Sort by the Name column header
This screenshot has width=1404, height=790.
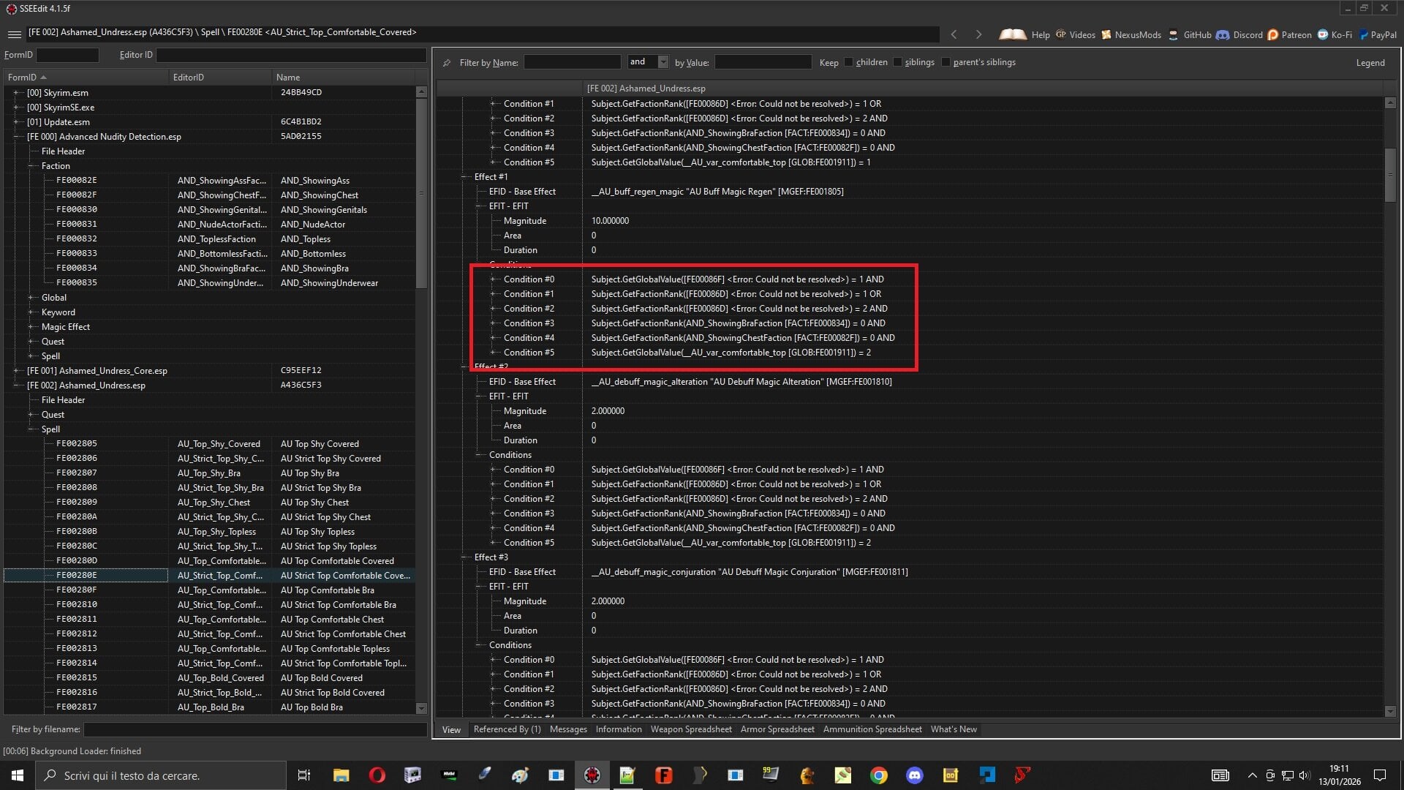click(342, 78)
